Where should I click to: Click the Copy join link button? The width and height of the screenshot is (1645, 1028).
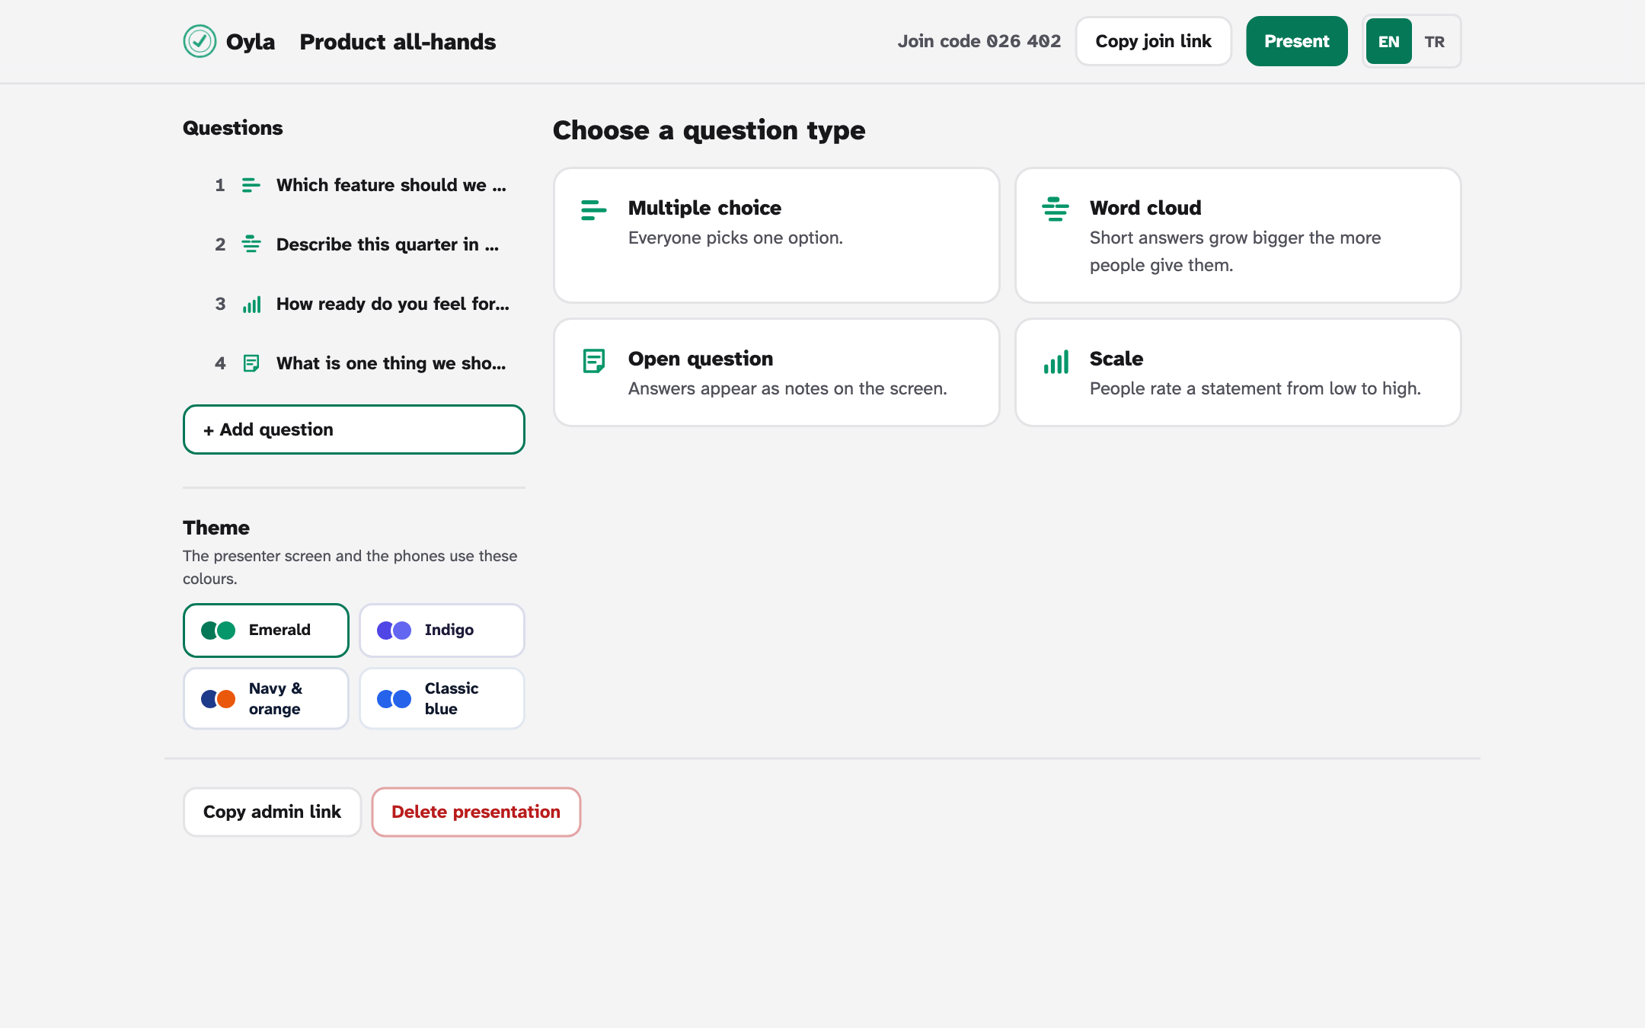[x=1153, y=41]
